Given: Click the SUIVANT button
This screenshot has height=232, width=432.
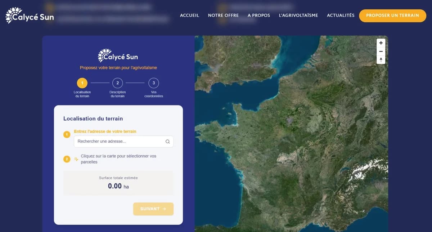Looking at the screenshot, I should tap(153, 209).
